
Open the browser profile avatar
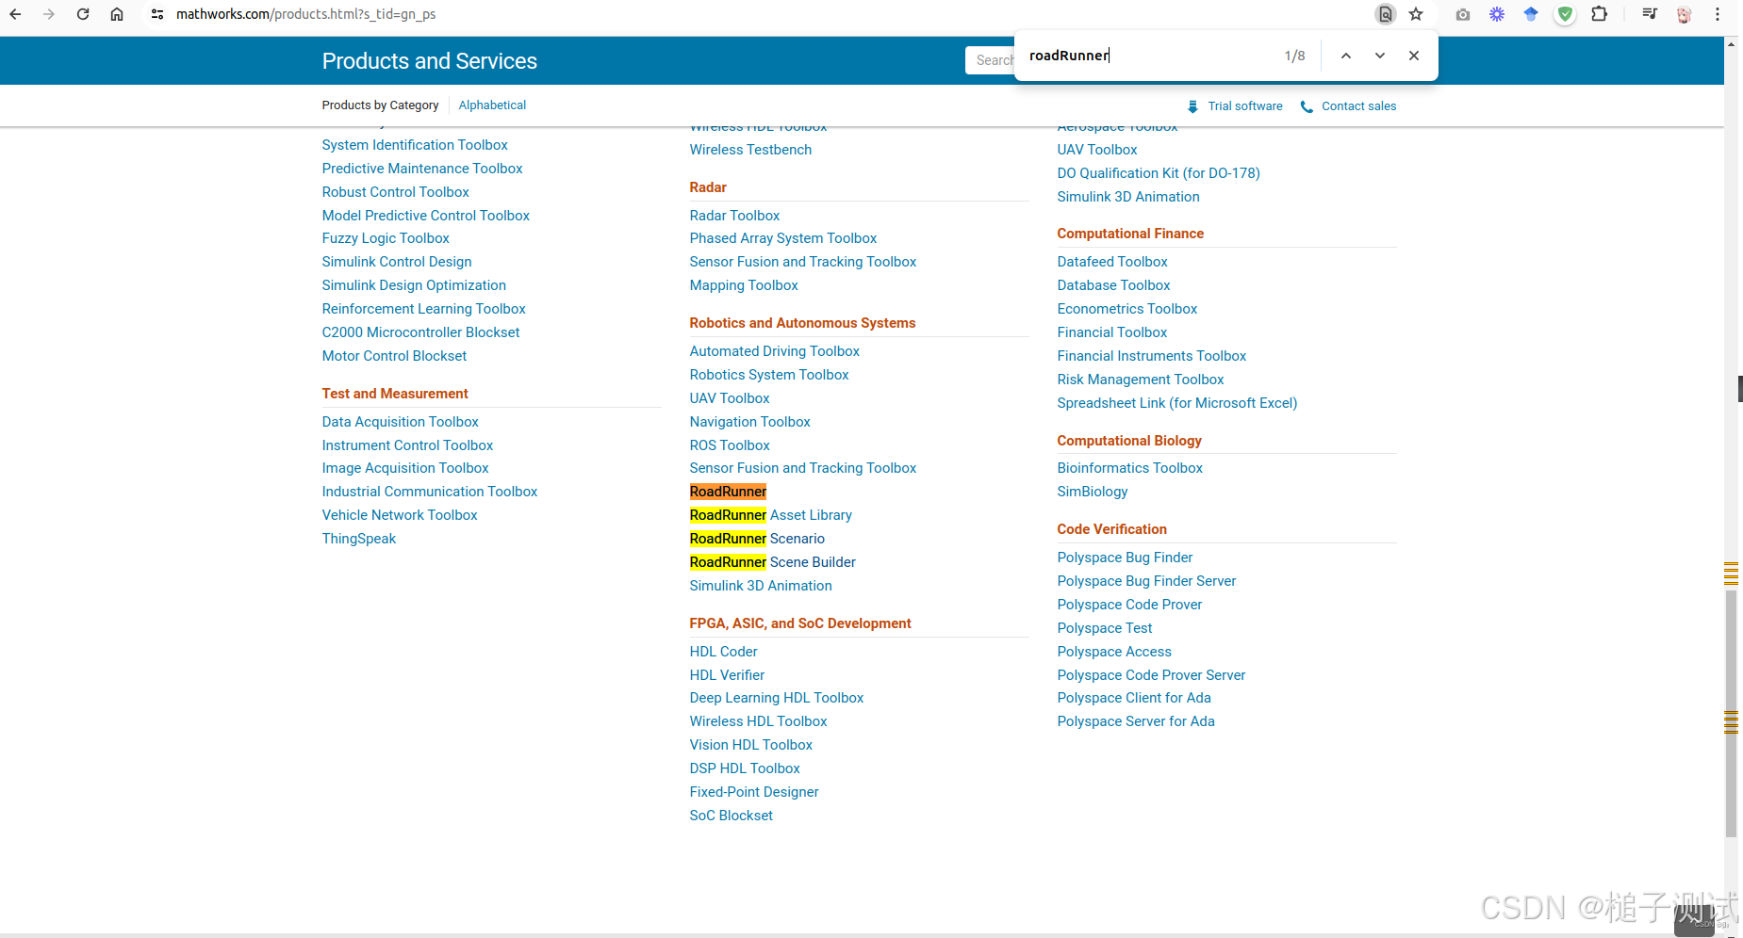(x=1684, y=14)
